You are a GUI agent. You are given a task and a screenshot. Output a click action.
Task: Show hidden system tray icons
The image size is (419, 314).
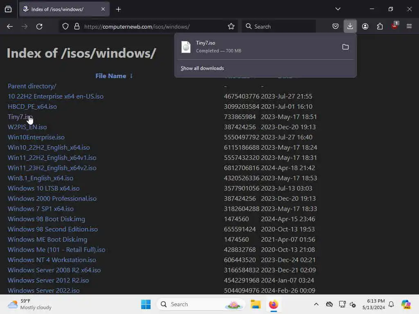[316, 304]
